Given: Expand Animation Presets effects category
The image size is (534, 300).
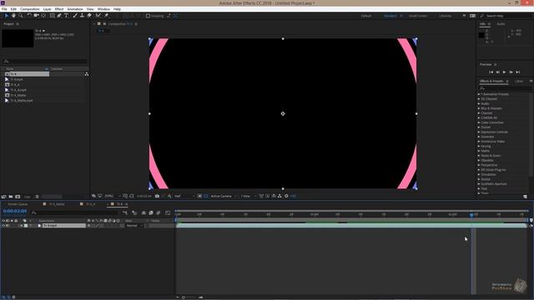Looking at the screenshot, I should coord(479,94).
